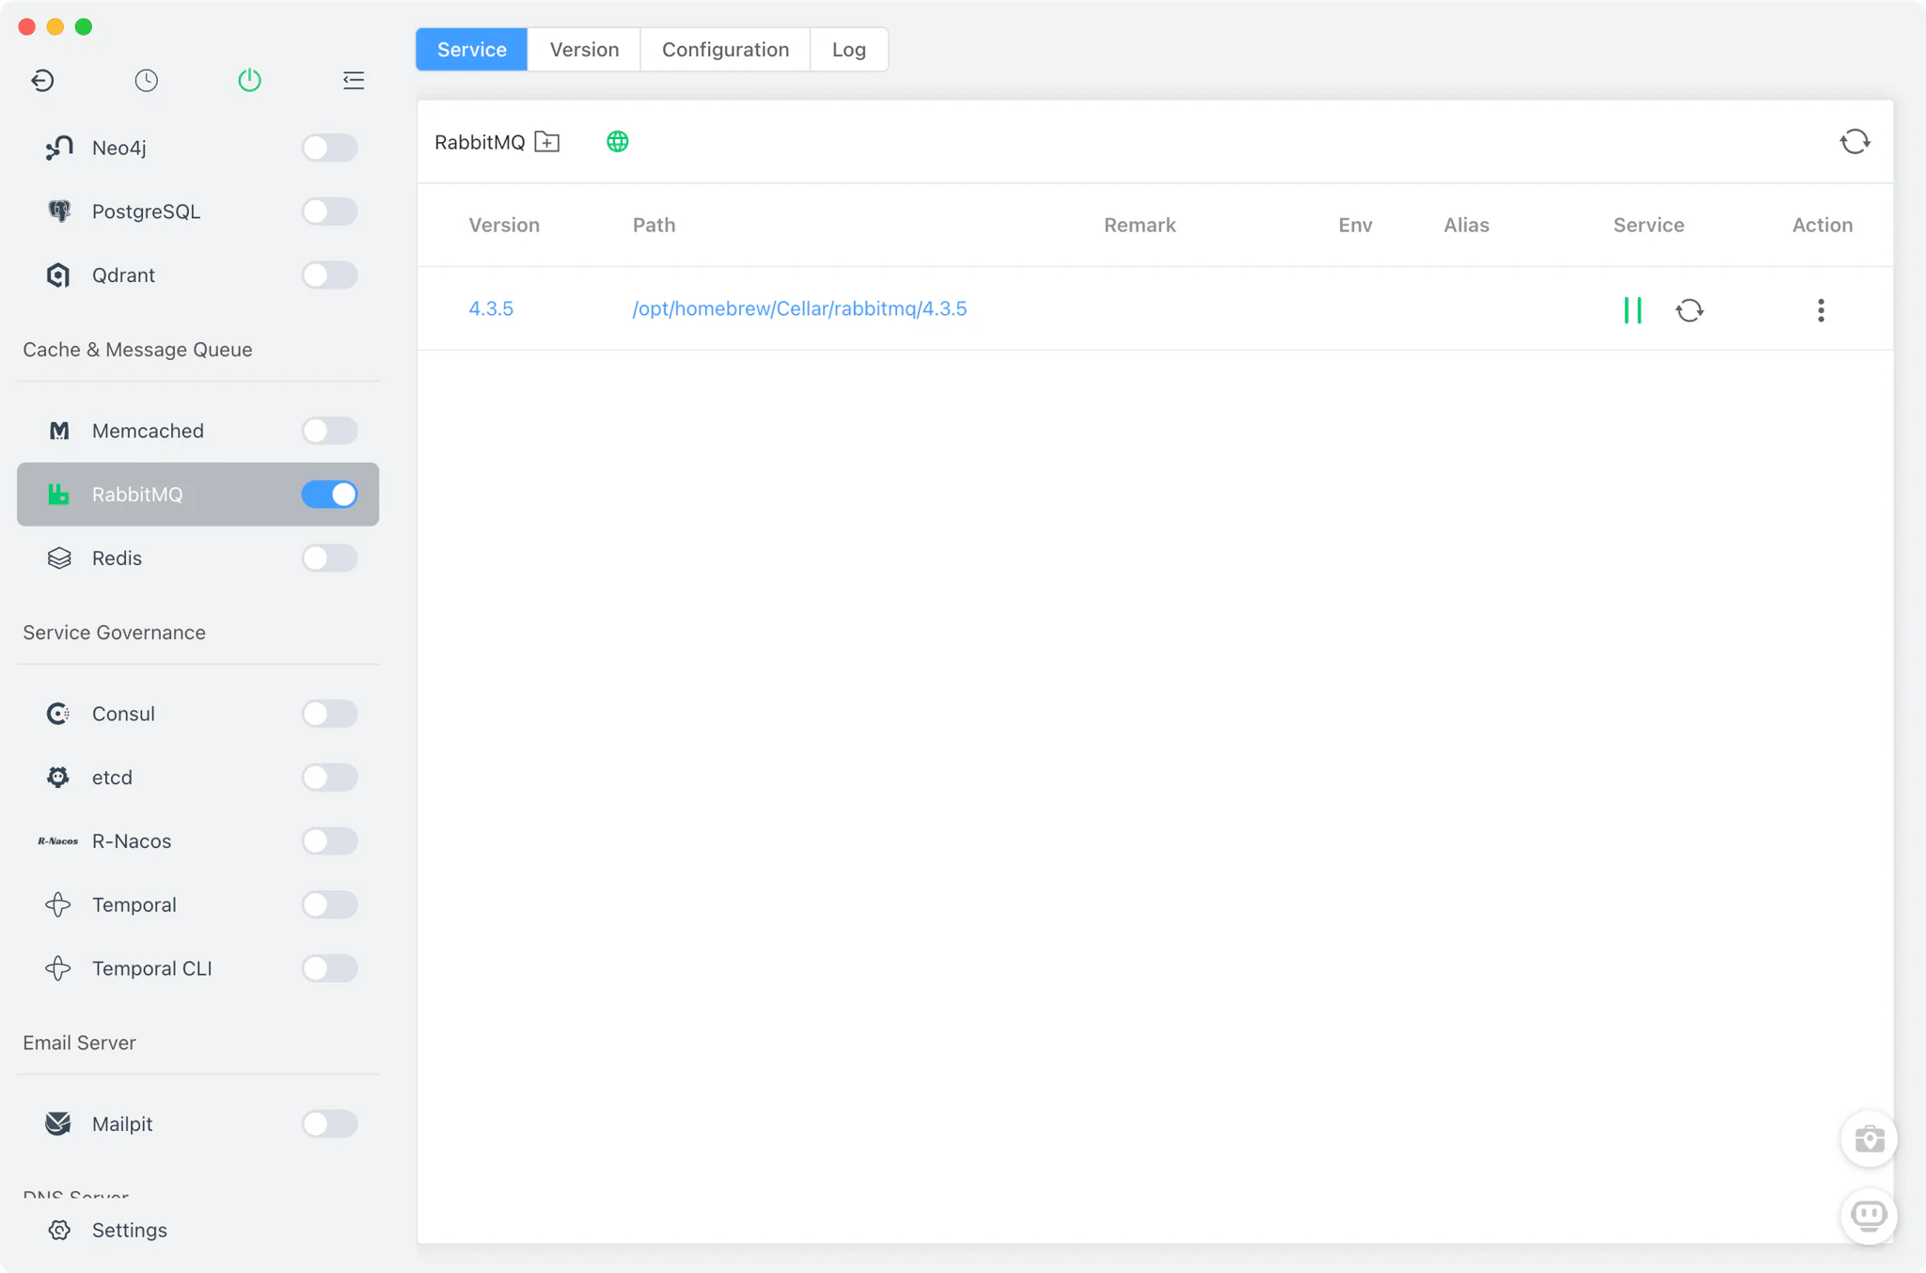The image size is (1926, 1273).
Task: Click the Version column header
Action: pyautogui.click(x=504, y=225)
